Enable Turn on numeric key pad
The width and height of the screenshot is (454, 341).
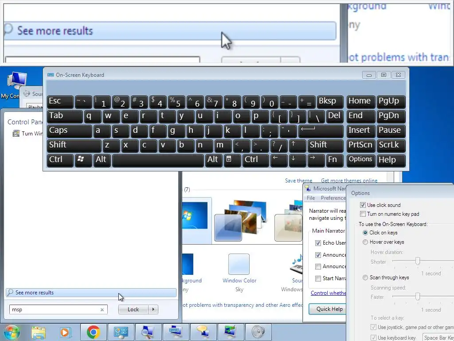(x=363, y=214)
